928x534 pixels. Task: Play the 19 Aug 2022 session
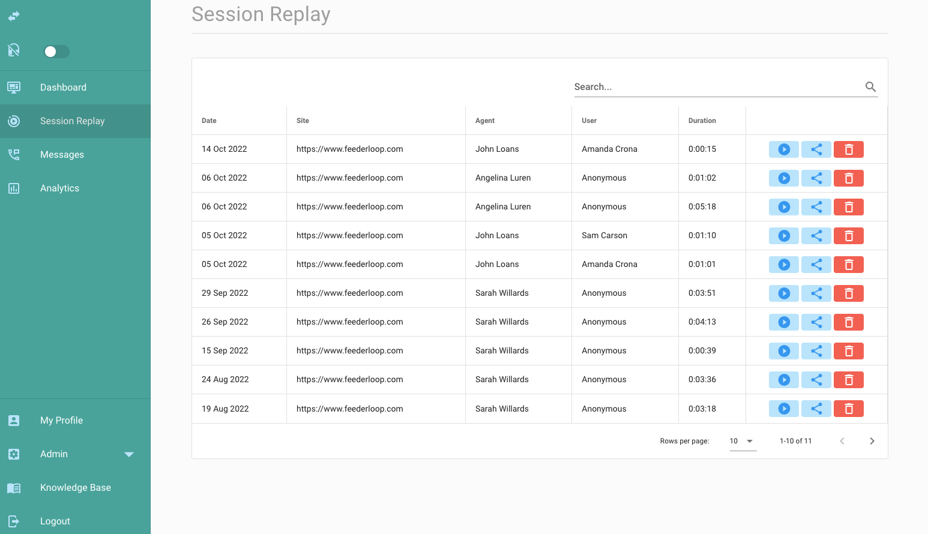pos(784,409)
